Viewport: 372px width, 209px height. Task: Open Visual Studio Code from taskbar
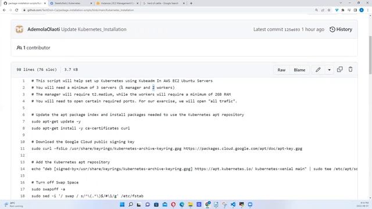pos(233,204)
